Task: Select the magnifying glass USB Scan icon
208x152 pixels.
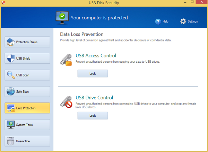Action: 11,75
